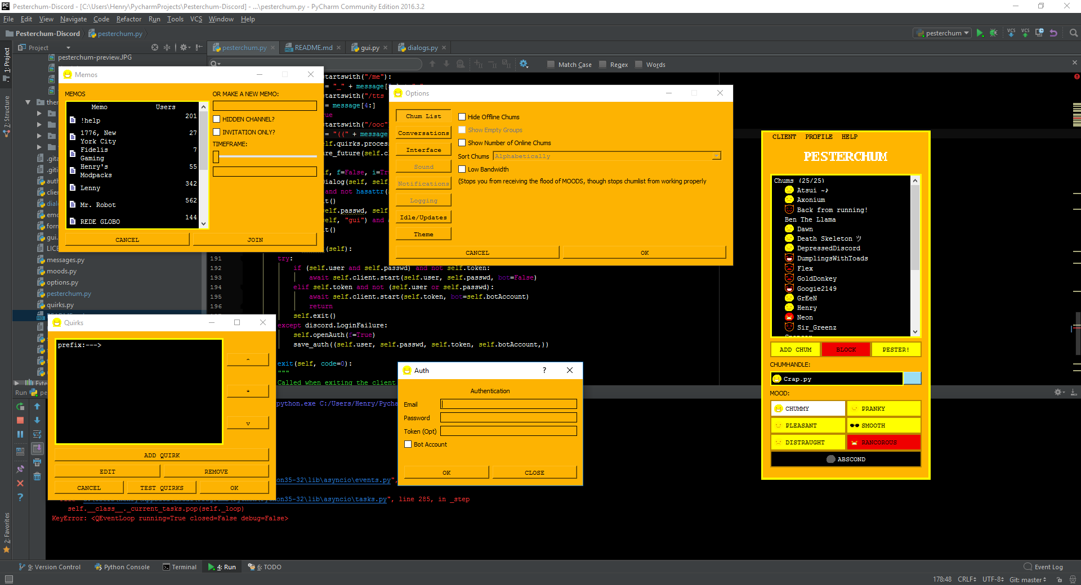Toggle Match Case in find bar
The width and height of the screenshot is (1081, 585).
(x=551, y=65)
